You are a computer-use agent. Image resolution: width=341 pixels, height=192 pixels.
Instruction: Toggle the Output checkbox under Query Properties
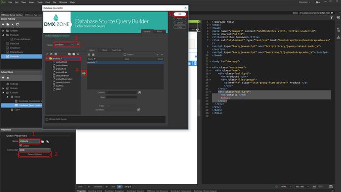tap(21, 145)
